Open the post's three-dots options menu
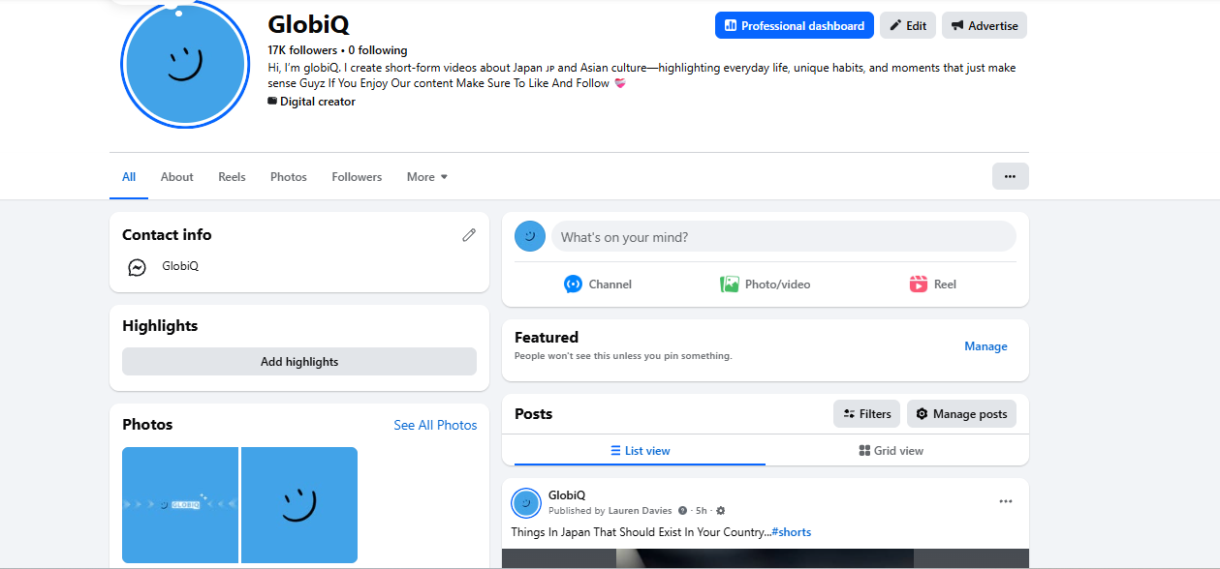 (x=1006, y=501)
